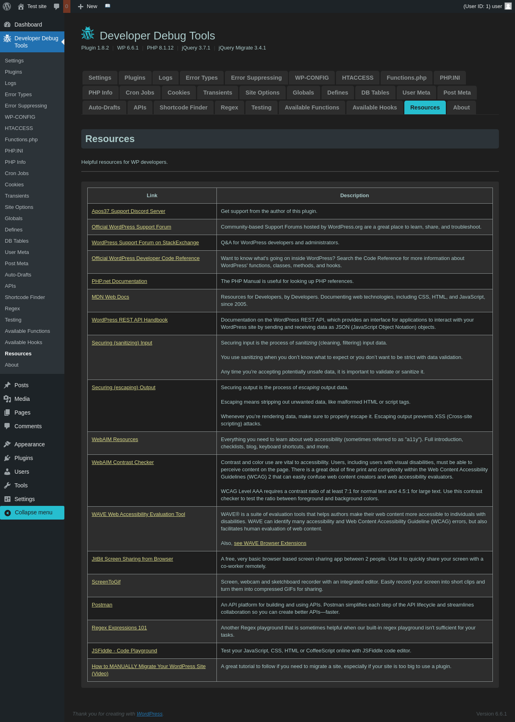Go to the WP-CONFIG tab
The width and height of the screenshot is (515, 722).
click(312, 78)
